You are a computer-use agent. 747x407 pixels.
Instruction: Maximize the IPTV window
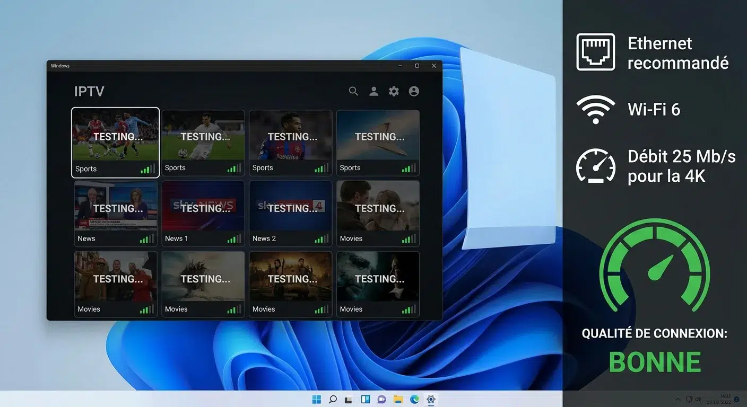tap(417, 66)
